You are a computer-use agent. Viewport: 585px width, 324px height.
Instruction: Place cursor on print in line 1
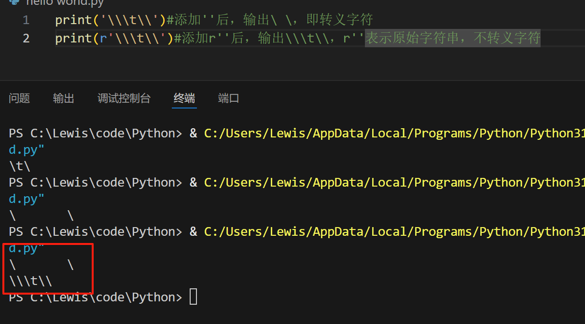pos(73,20)
